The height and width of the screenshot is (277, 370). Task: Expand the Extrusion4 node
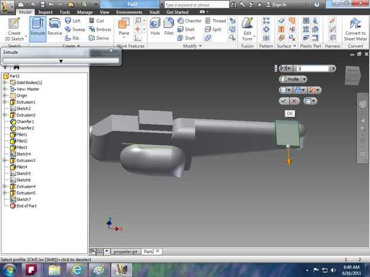click(x=5, y=186)
